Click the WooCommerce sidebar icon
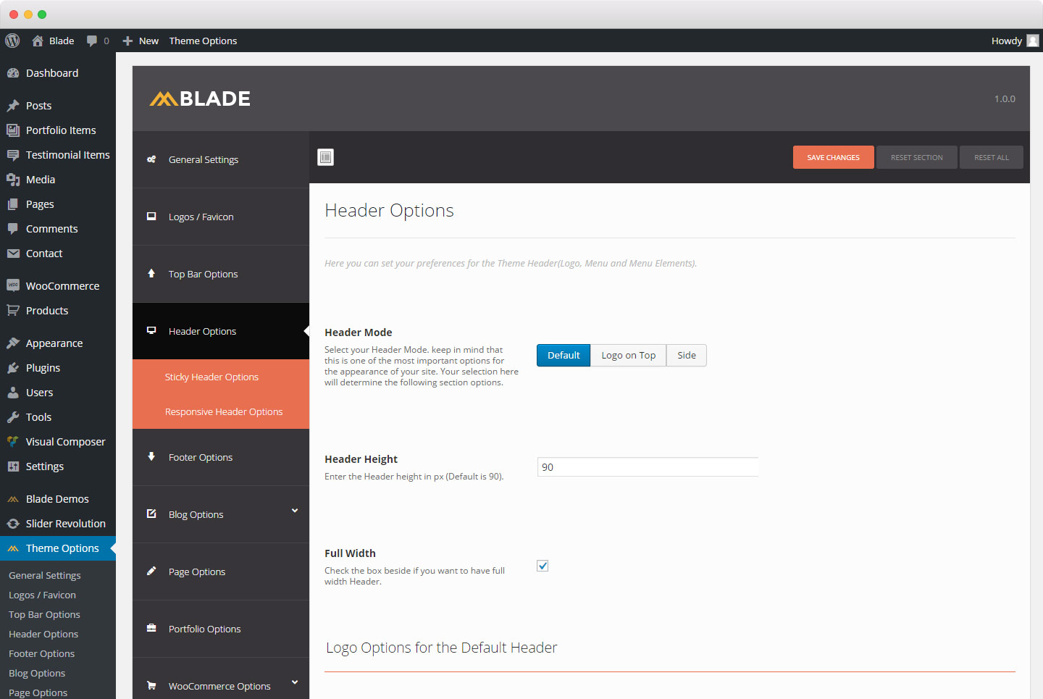The width and height of the screenshot is (1043, 699). pyautogui.click(x=13, y=286)
